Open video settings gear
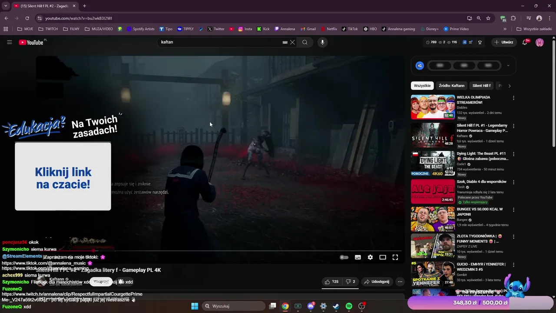The image size is (556, 313). point(370,257)
